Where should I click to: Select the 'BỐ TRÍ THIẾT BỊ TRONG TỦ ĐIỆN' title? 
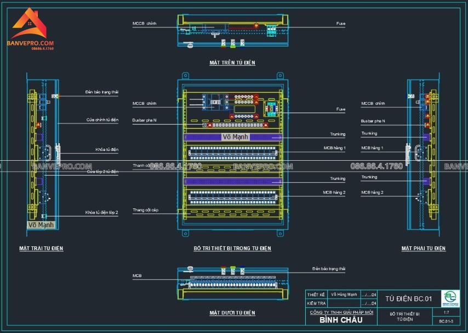pos(232,248)
